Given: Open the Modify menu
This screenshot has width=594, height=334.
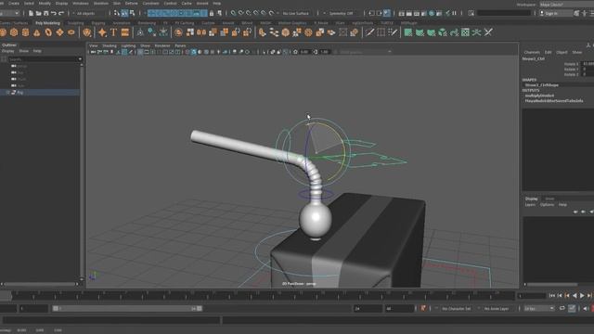Looking at the screenshot, I should 45,4.
